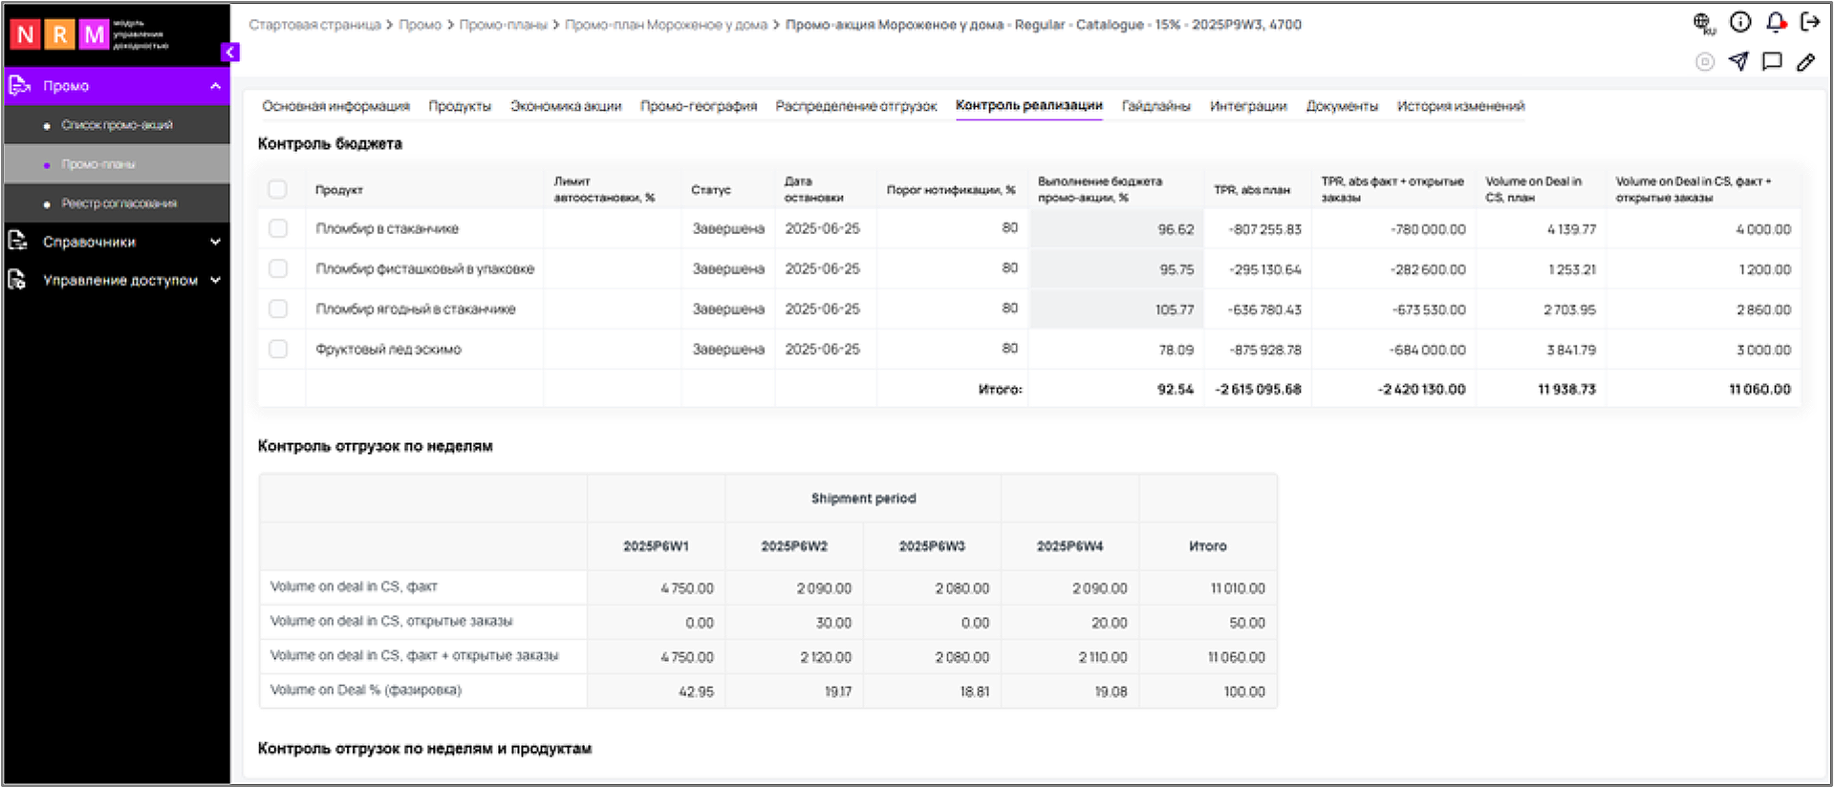This screenshot has height=787, width=1835.
Task: Open the История изменений tab
Action: (x=1460, y=106)
